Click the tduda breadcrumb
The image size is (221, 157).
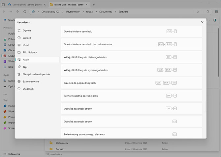click(89, 12)
